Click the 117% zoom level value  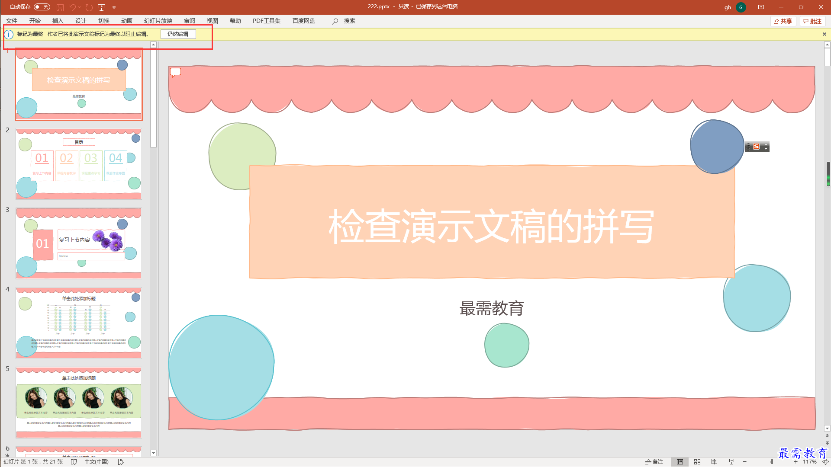click(810, 462)
